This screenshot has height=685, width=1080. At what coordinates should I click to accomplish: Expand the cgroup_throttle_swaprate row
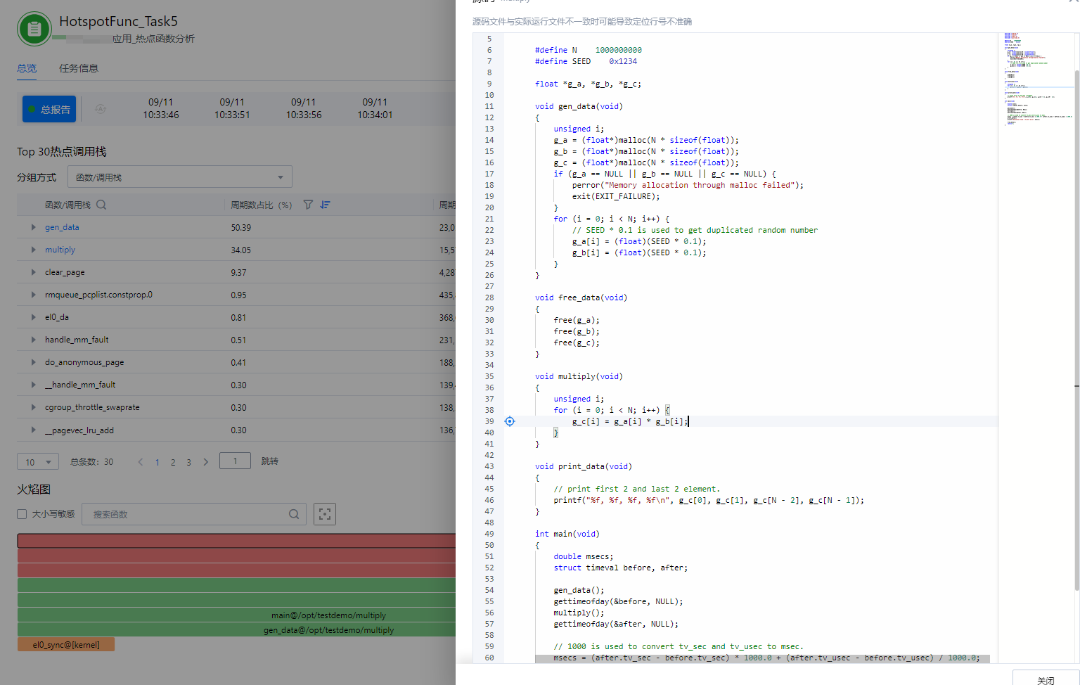[x=33, y=407]
